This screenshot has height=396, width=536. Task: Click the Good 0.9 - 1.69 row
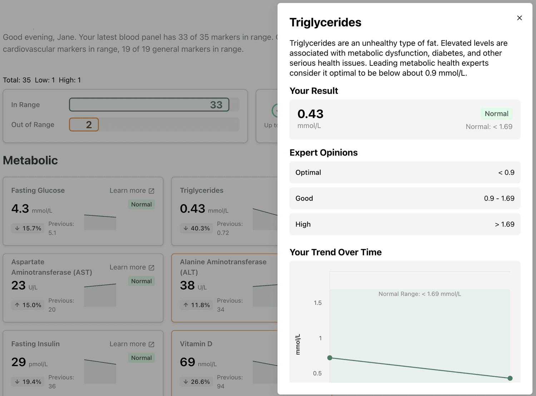[x=405, y=198]
